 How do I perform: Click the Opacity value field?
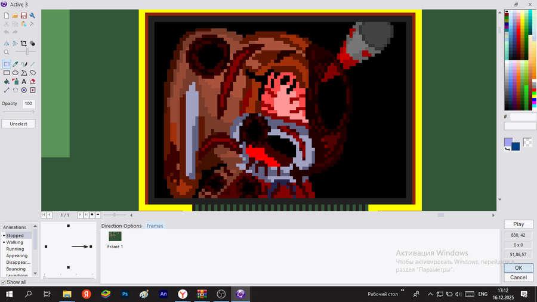coord(29,103)
